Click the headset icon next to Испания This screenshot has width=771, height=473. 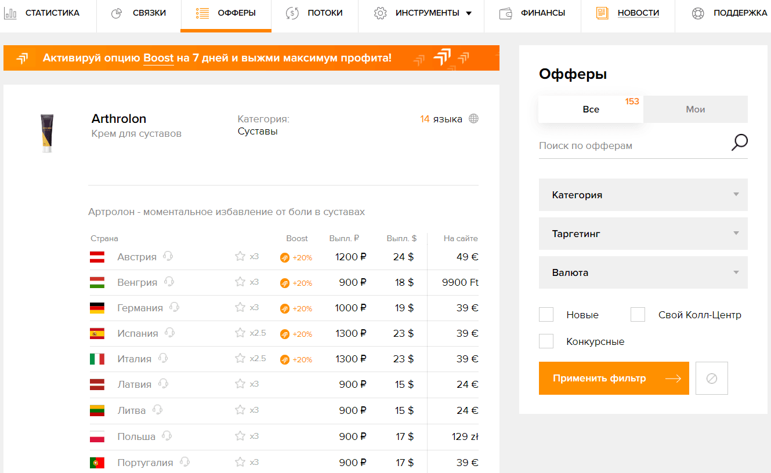click(169, 333)
